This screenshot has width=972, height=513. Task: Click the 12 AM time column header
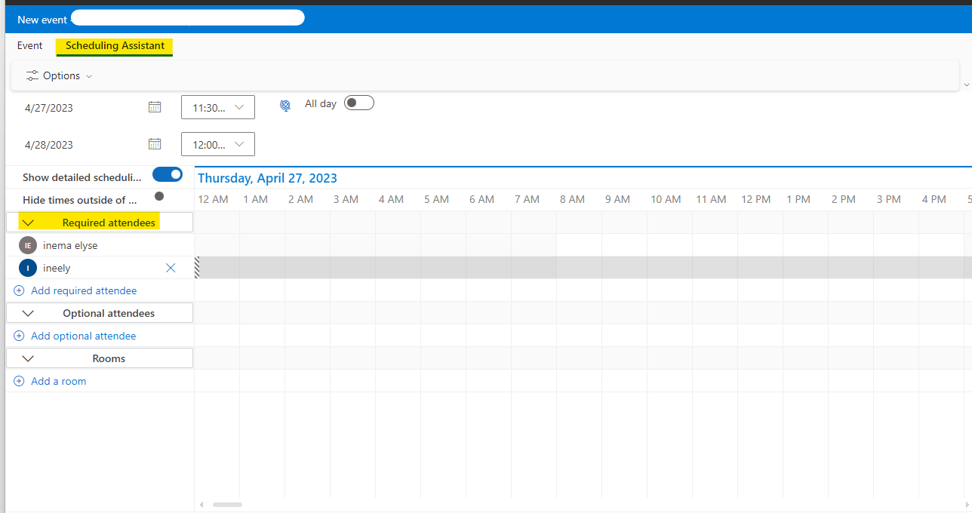213,199
